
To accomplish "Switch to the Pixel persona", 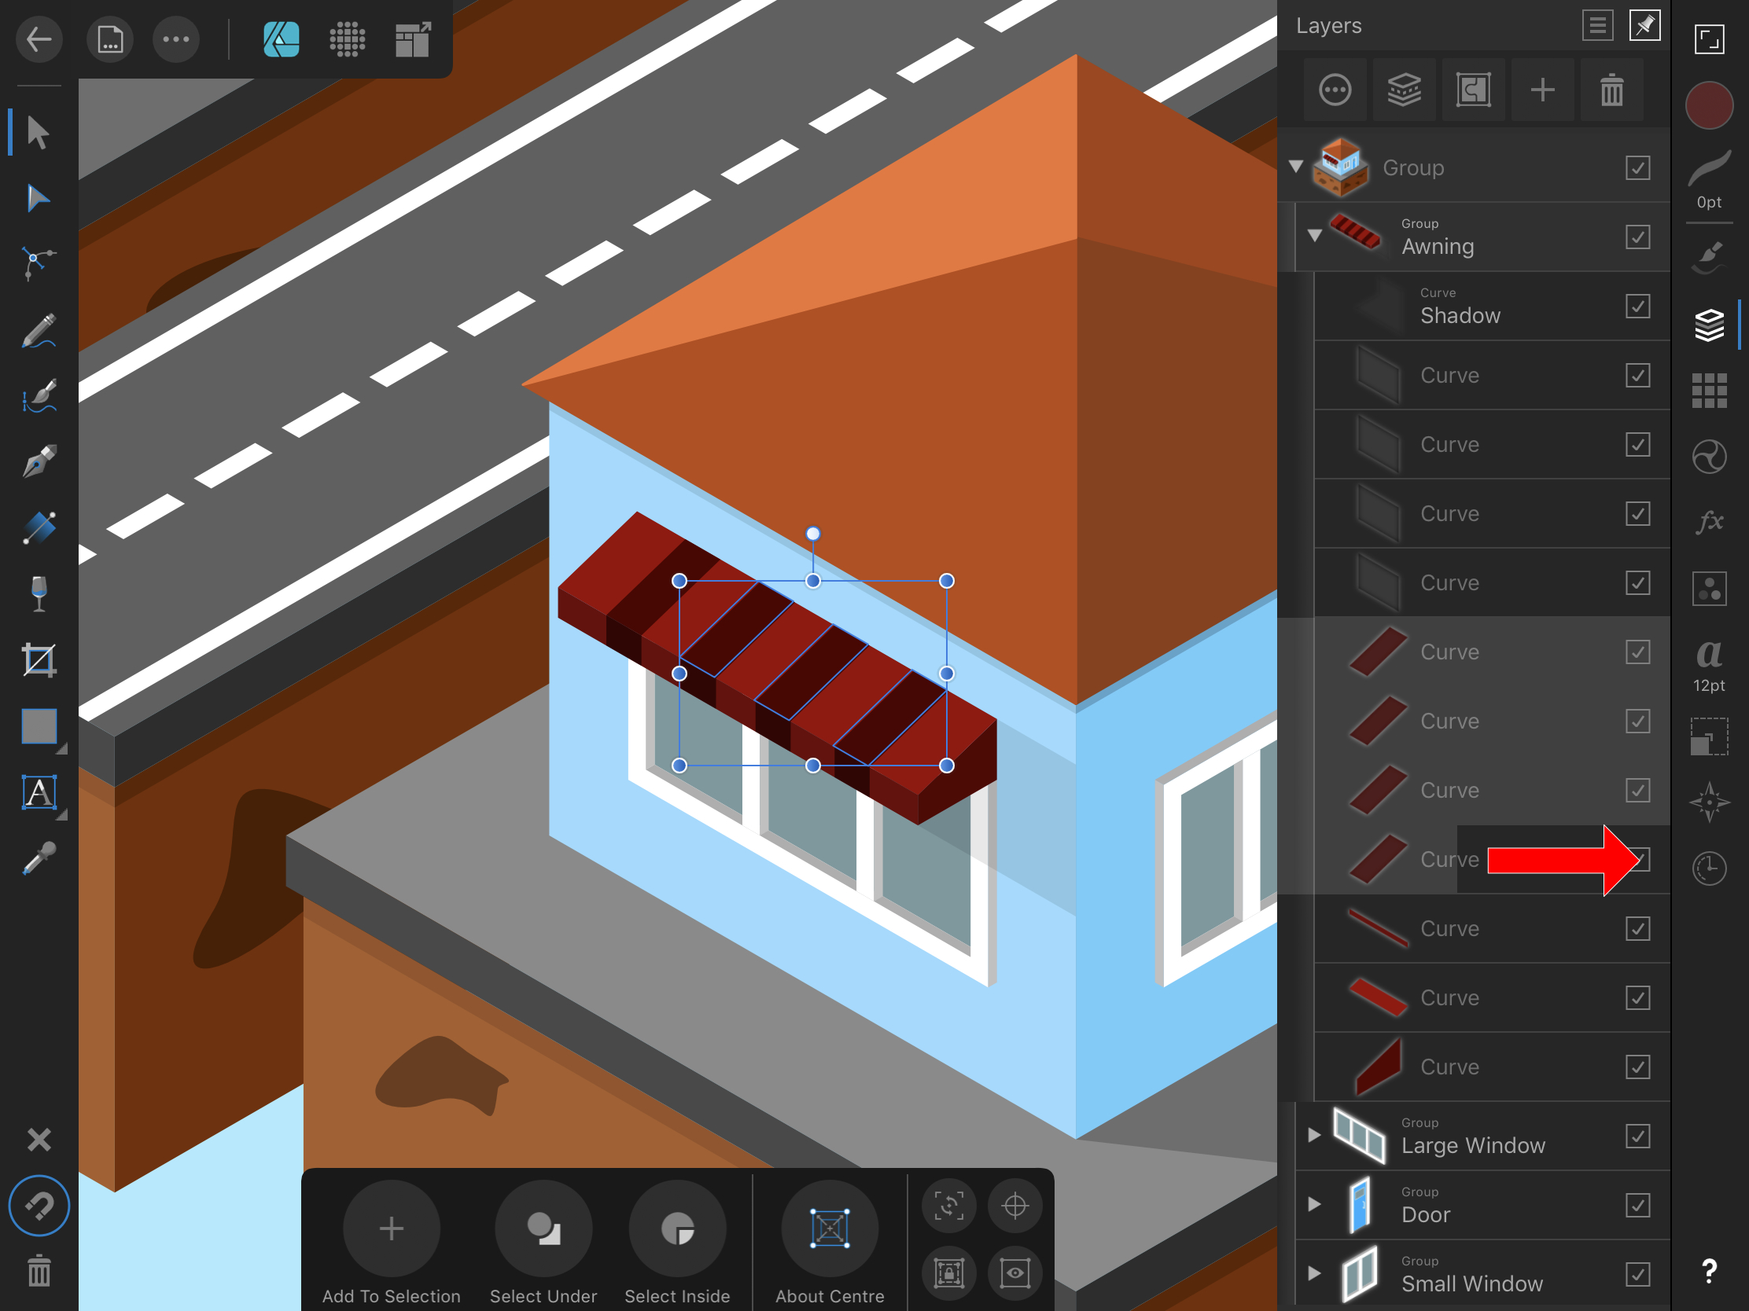I will [x=347, y=39].
